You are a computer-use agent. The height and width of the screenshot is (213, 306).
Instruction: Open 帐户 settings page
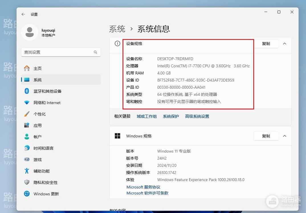pyautogui.click(x=61, y=137)
